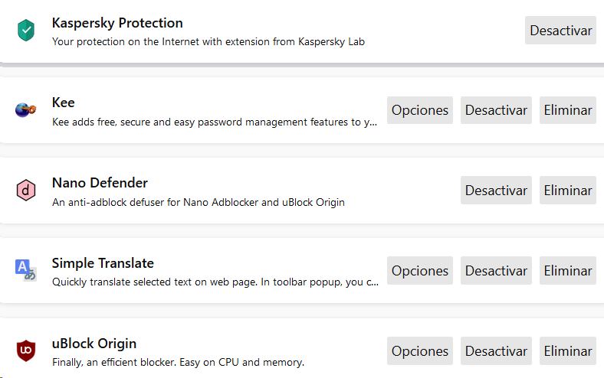Disable the uBlock Origin extension
This screenshot has height=378, width=604.
(496, 351)
